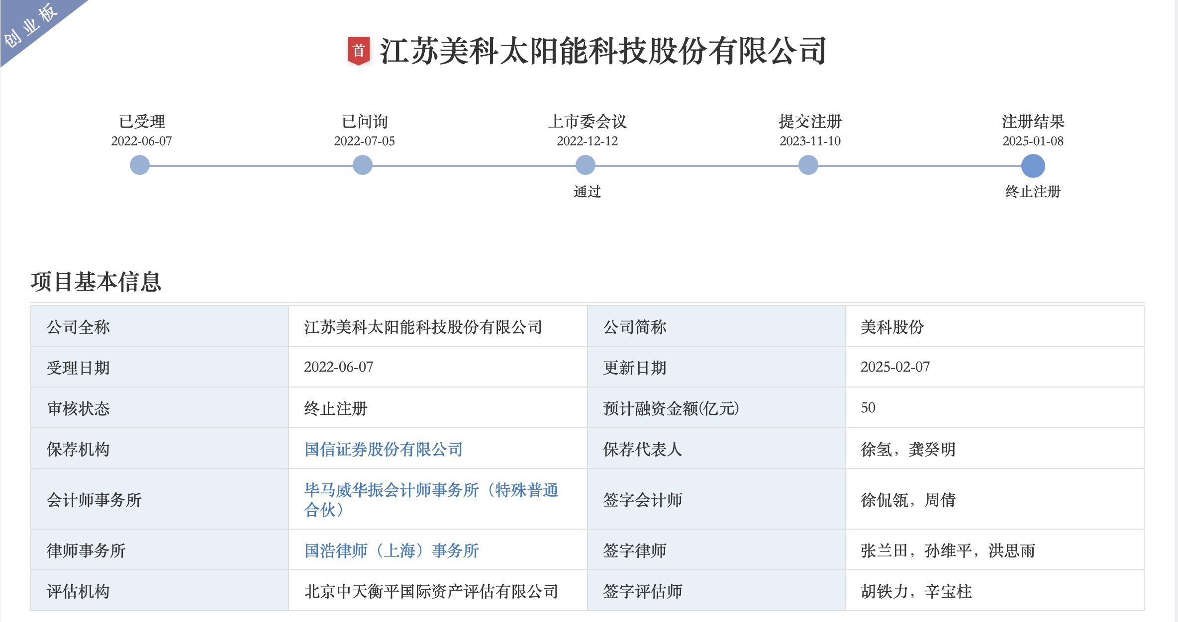Open 国信证券股份有限公司 sponsor link
This screenshot has height=622, width=1178.
(384, 449)
